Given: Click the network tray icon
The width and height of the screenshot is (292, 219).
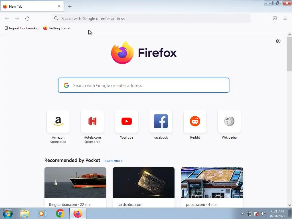Looking at the screenshot, I should [x=249, y=214].
